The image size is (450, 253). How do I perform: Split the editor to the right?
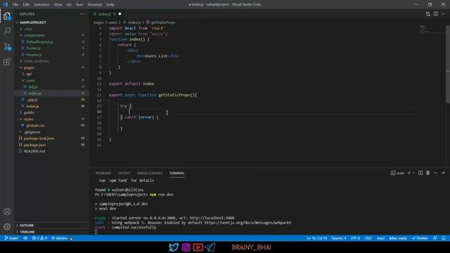coord(436,14)
